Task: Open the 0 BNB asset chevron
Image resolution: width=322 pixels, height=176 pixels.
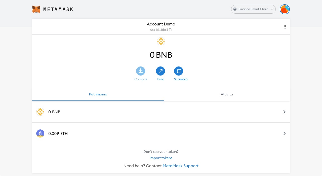Action: point(285,112)
